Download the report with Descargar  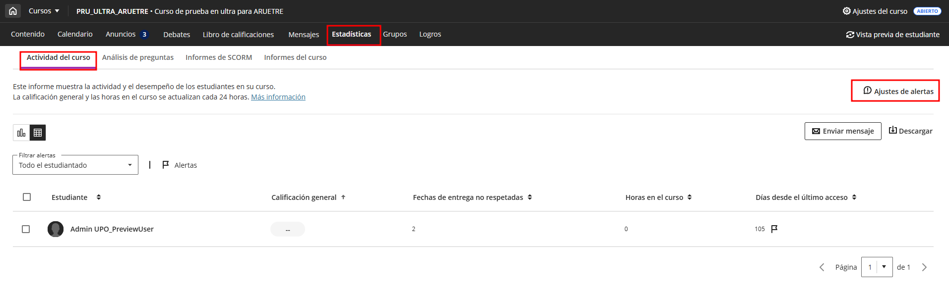tap(910, 131)
